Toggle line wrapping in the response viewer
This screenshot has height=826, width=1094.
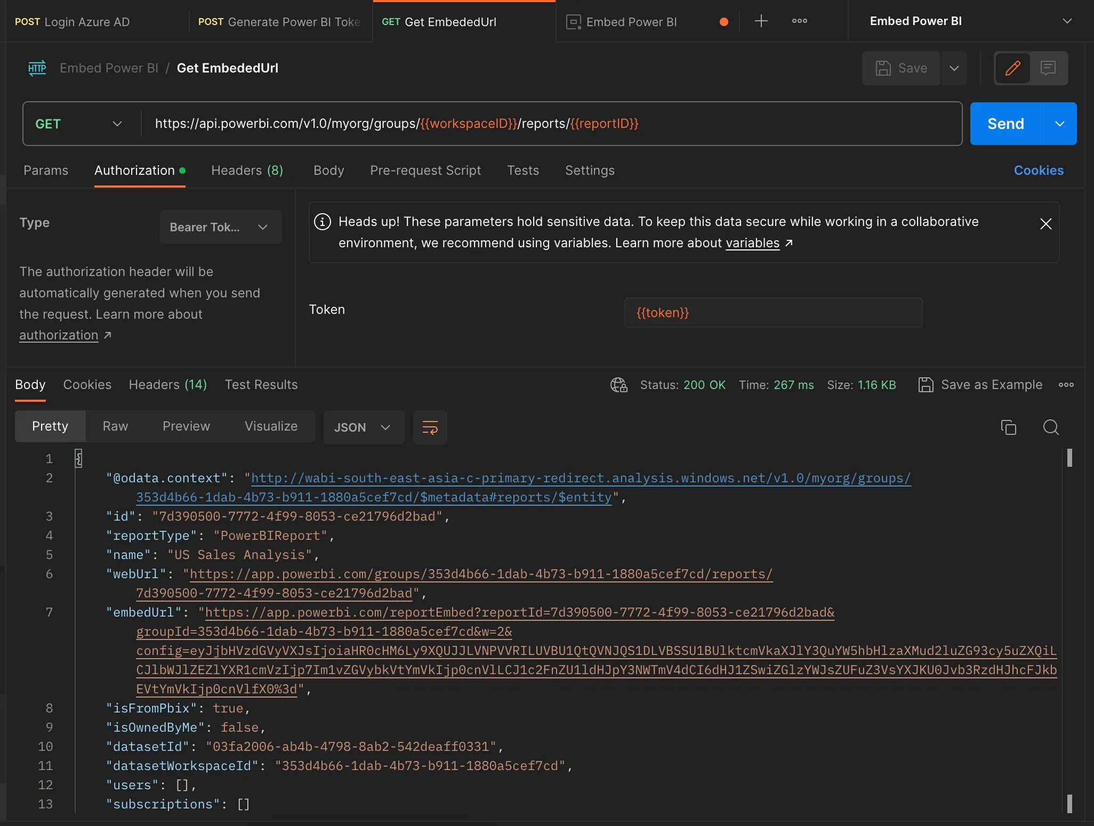click(430, 427)
